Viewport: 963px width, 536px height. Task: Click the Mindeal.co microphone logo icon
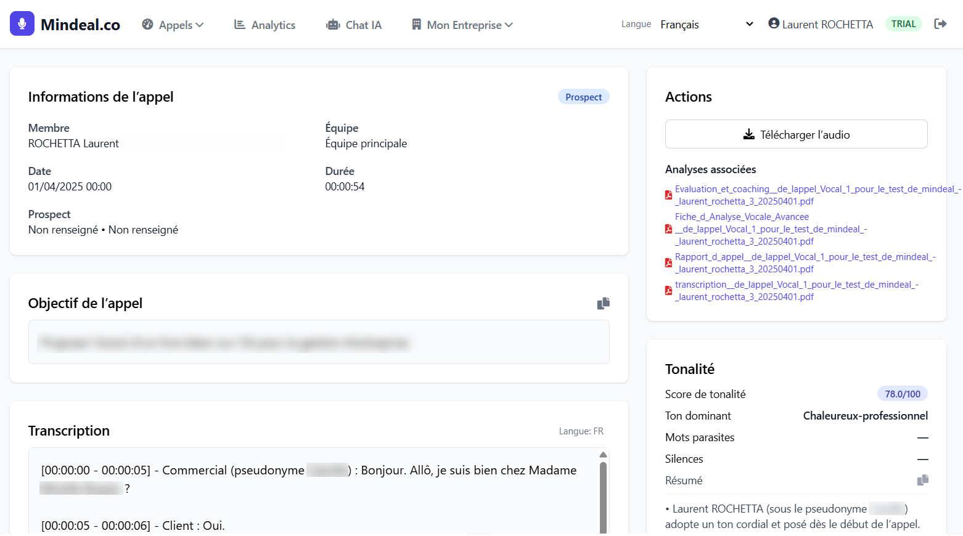pyautogui.click(x=22, y=24)
